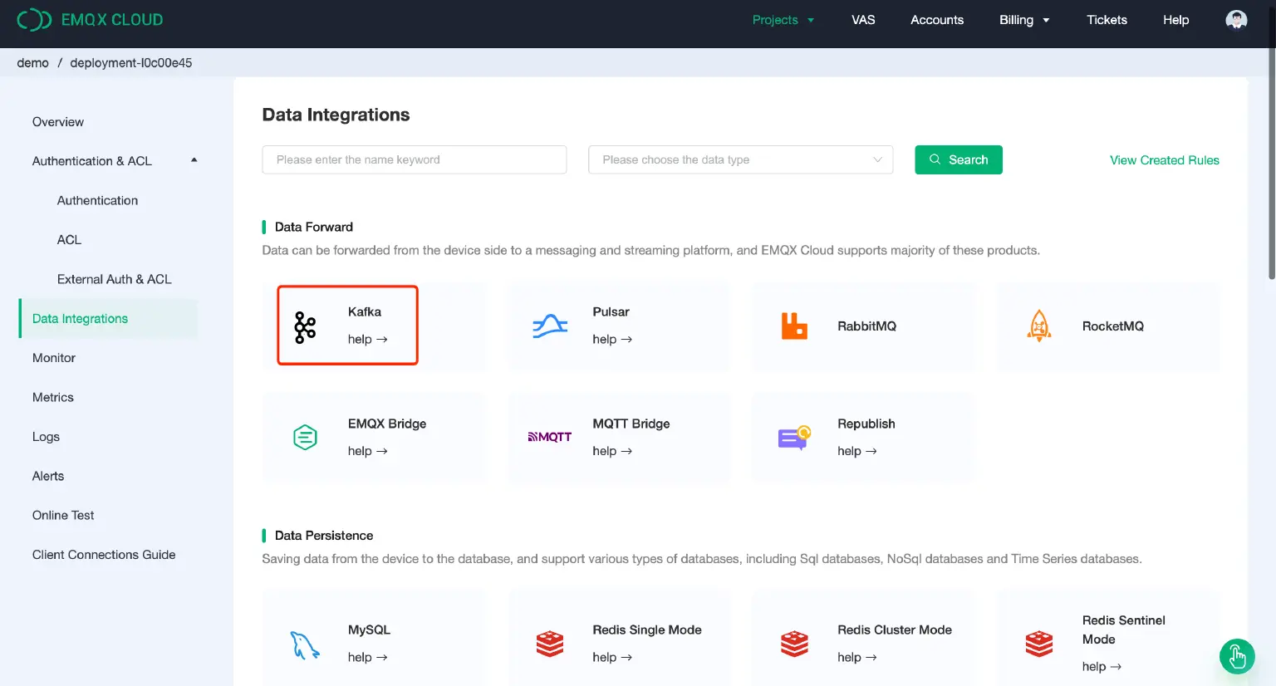This screenshot has width=1276, height=686.
Task: Switch to the Tickets menu item
Action: click(x=1107, y=19)
